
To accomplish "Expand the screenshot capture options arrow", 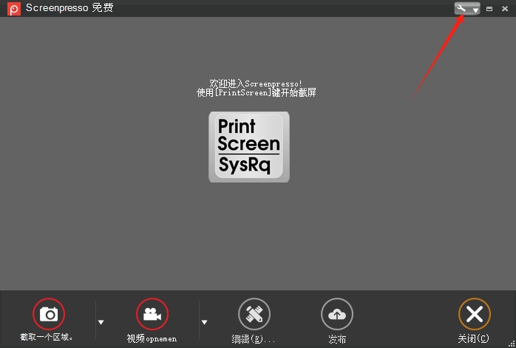I will tap(101, 322).
